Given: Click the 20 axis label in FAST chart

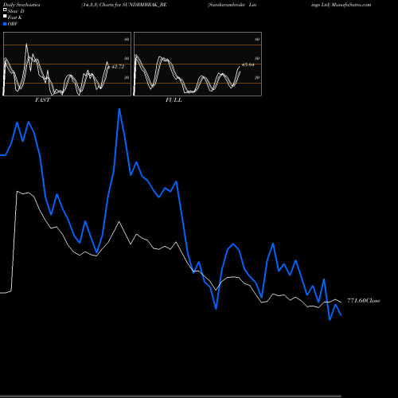Looking at the screenshot, I should pos(127,77).
